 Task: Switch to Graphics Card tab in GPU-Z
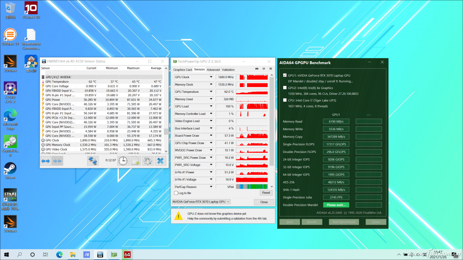tap(182, 70)
